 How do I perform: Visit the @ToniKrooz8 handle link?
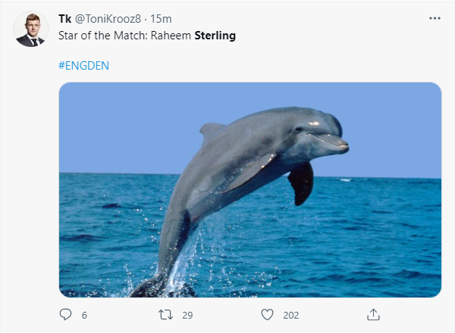(108, 19)
